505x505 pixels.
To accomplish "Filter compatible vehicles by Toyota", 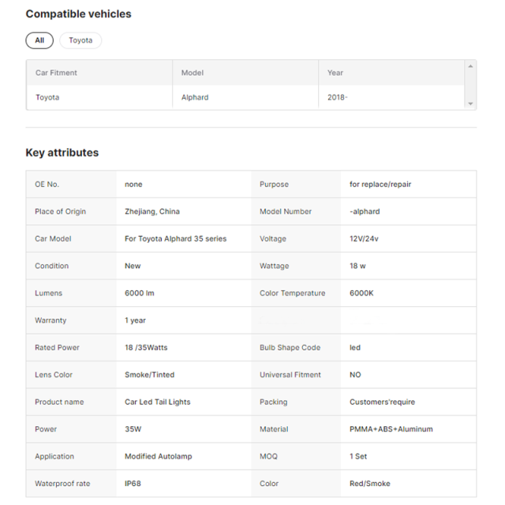I will click(x=80, y=40).
